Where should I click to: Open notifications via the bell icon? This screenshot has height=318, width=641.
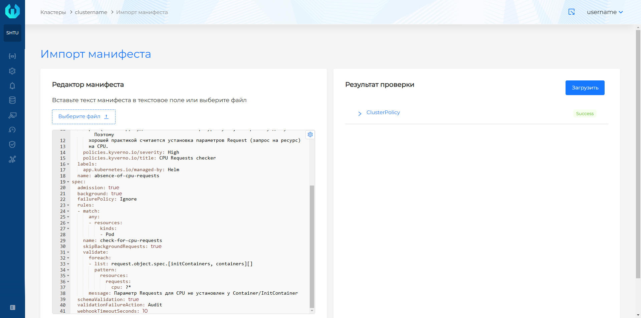click(12, 86)
